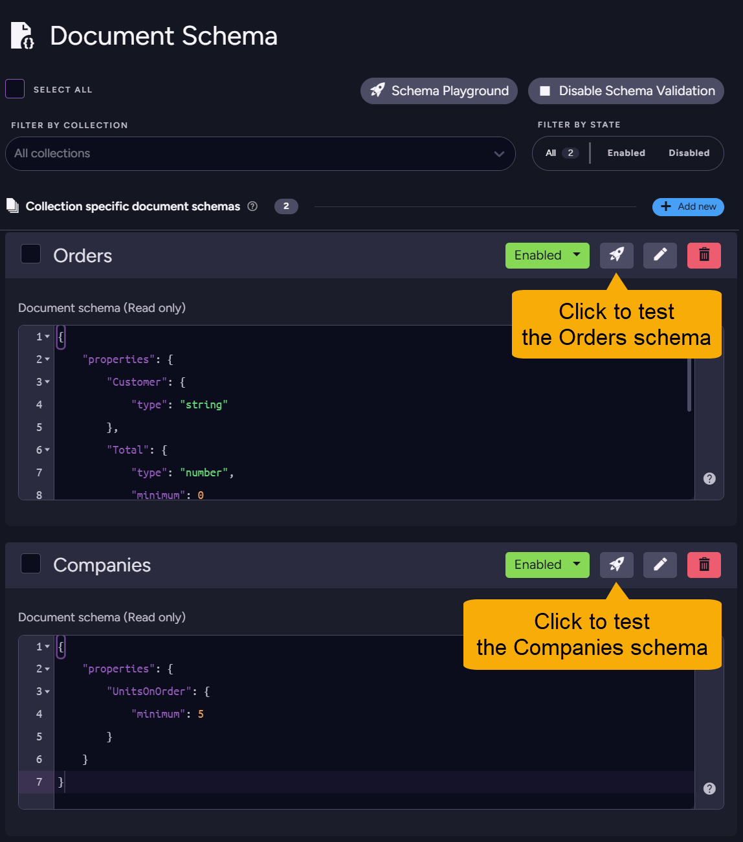Screen dimensions: 743x842
Task: Check the Select All checkbox
Action: click(x=14, y=89)
